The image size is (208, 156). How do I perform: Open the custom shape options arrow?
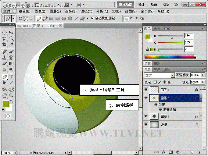coord(87,18)
